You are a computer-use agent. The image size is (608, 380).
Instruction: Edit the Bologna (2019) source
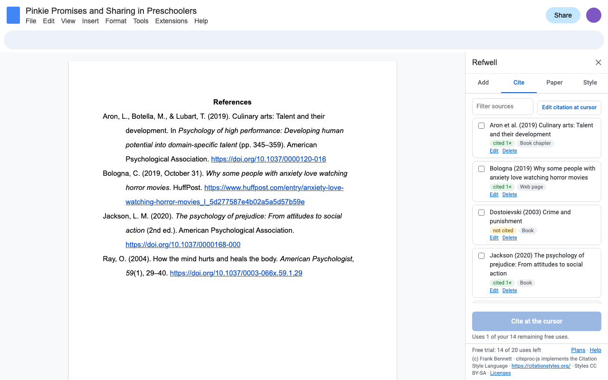(x=494, y=195)
